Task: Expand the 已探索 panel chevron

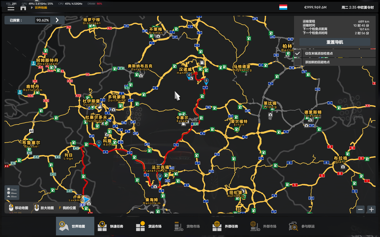Action: [57, 20]
